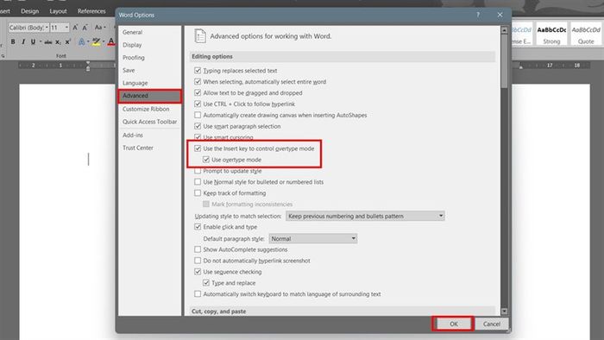
Task: Open the References ribbon tab
Action: (91, 11)
